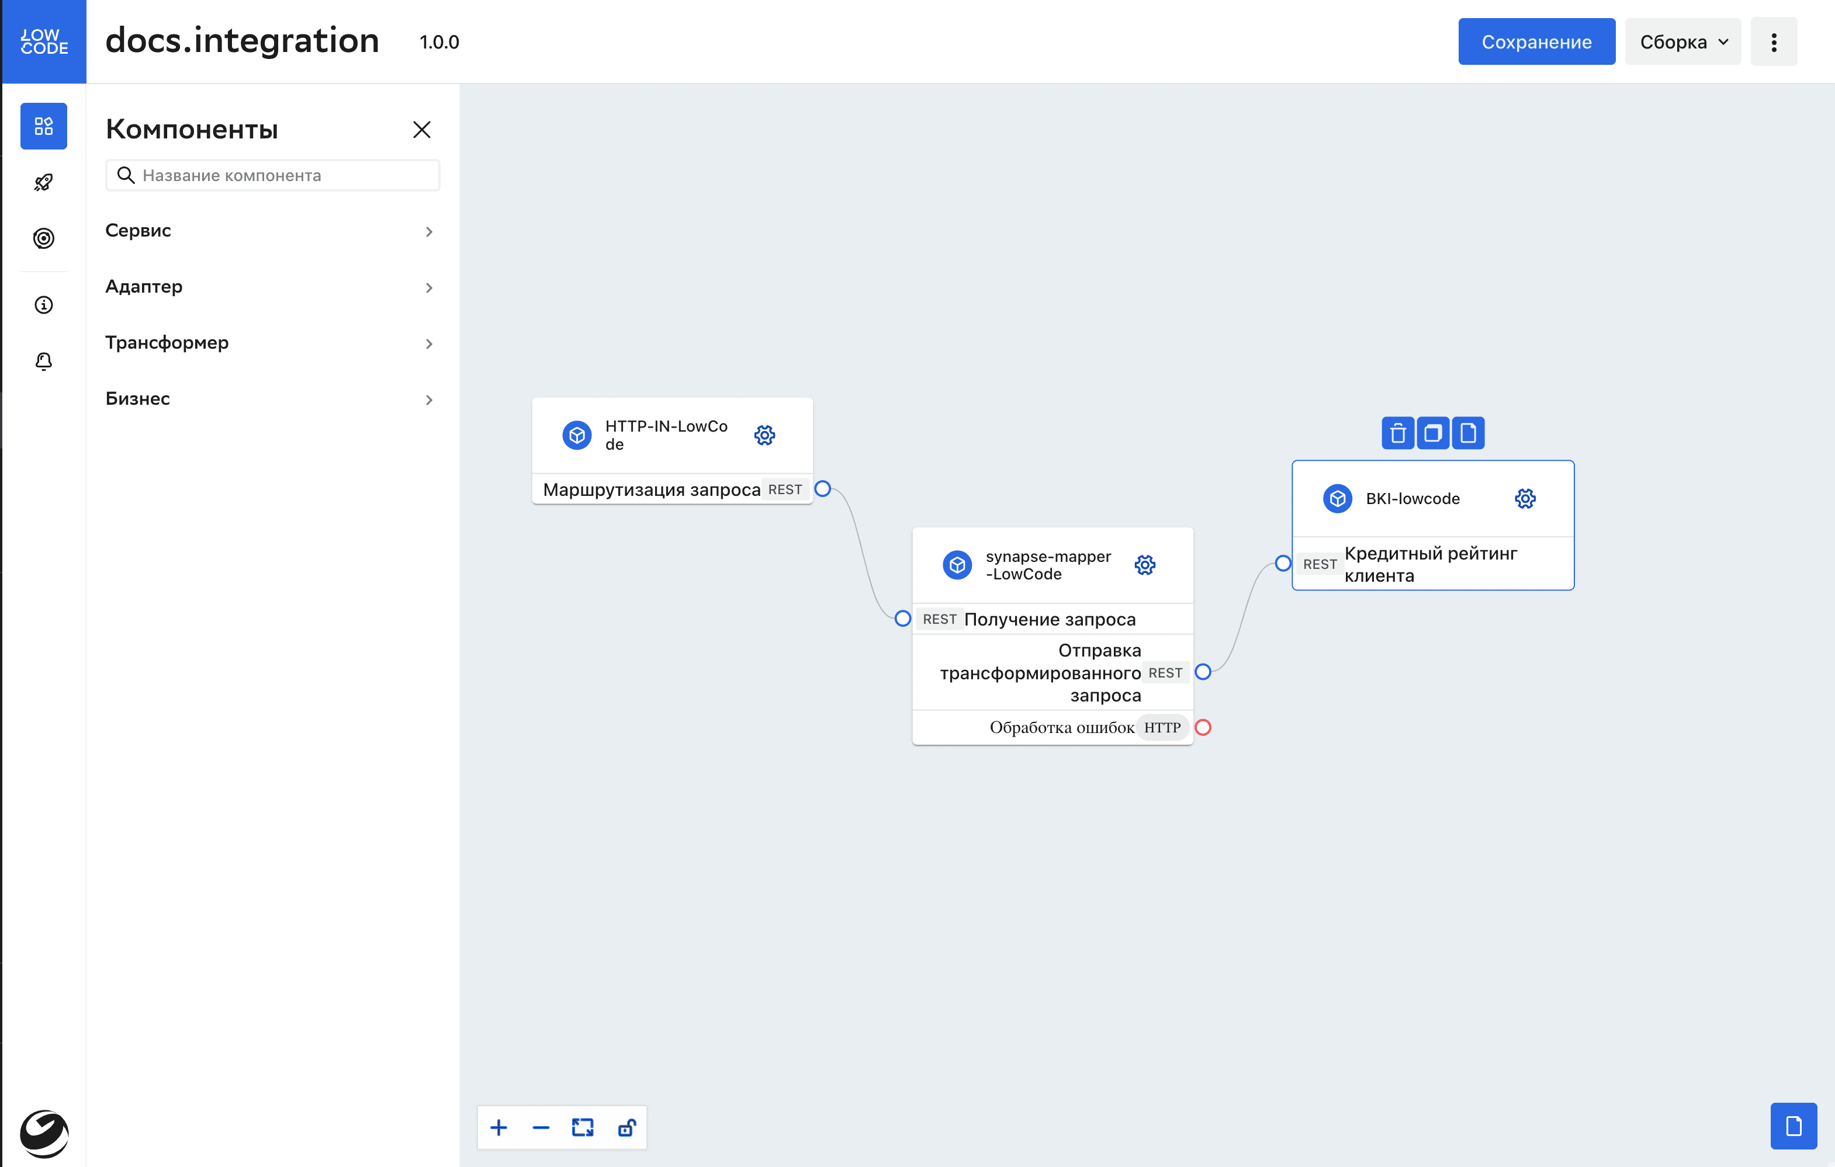Open settings gear of HTTP-IN-LowCode node
1835x1167 pixels.
(x=764, y=435)
